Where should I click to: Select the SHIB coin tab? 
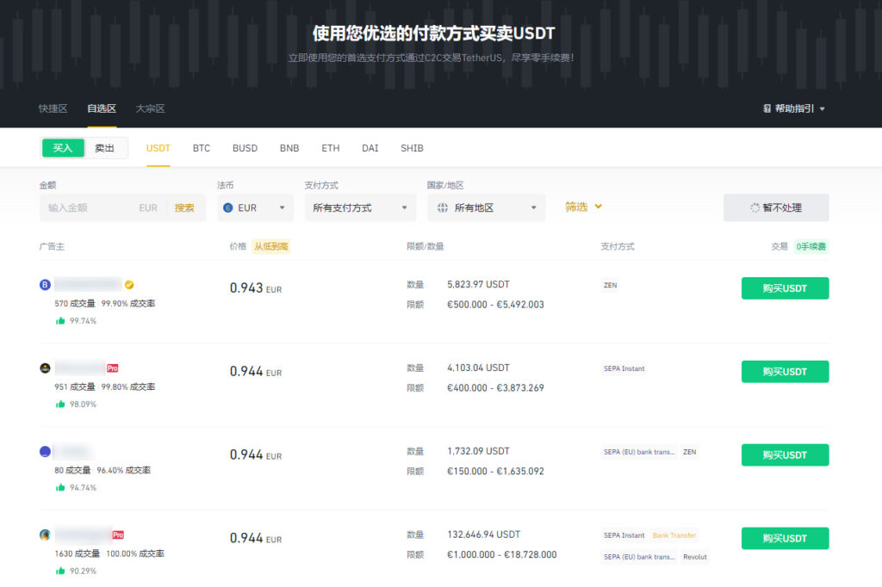(413, 148)
